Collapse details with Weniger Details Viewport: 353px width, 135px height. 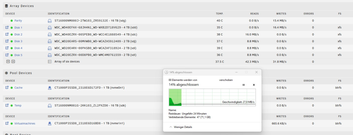point(180,127)
